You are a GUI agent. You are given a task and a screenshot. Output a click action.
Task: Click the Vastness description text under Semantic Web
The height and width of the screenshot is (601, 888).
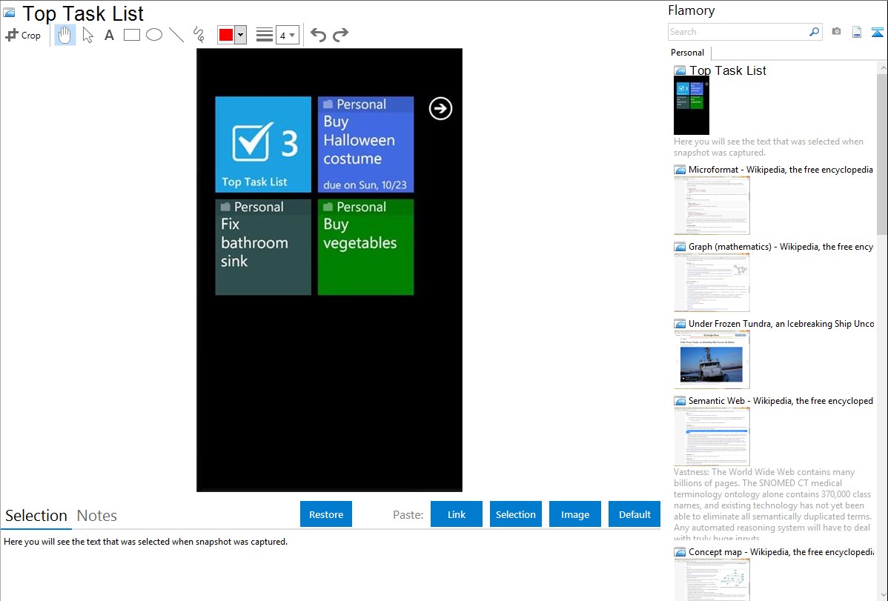[772, 505]
